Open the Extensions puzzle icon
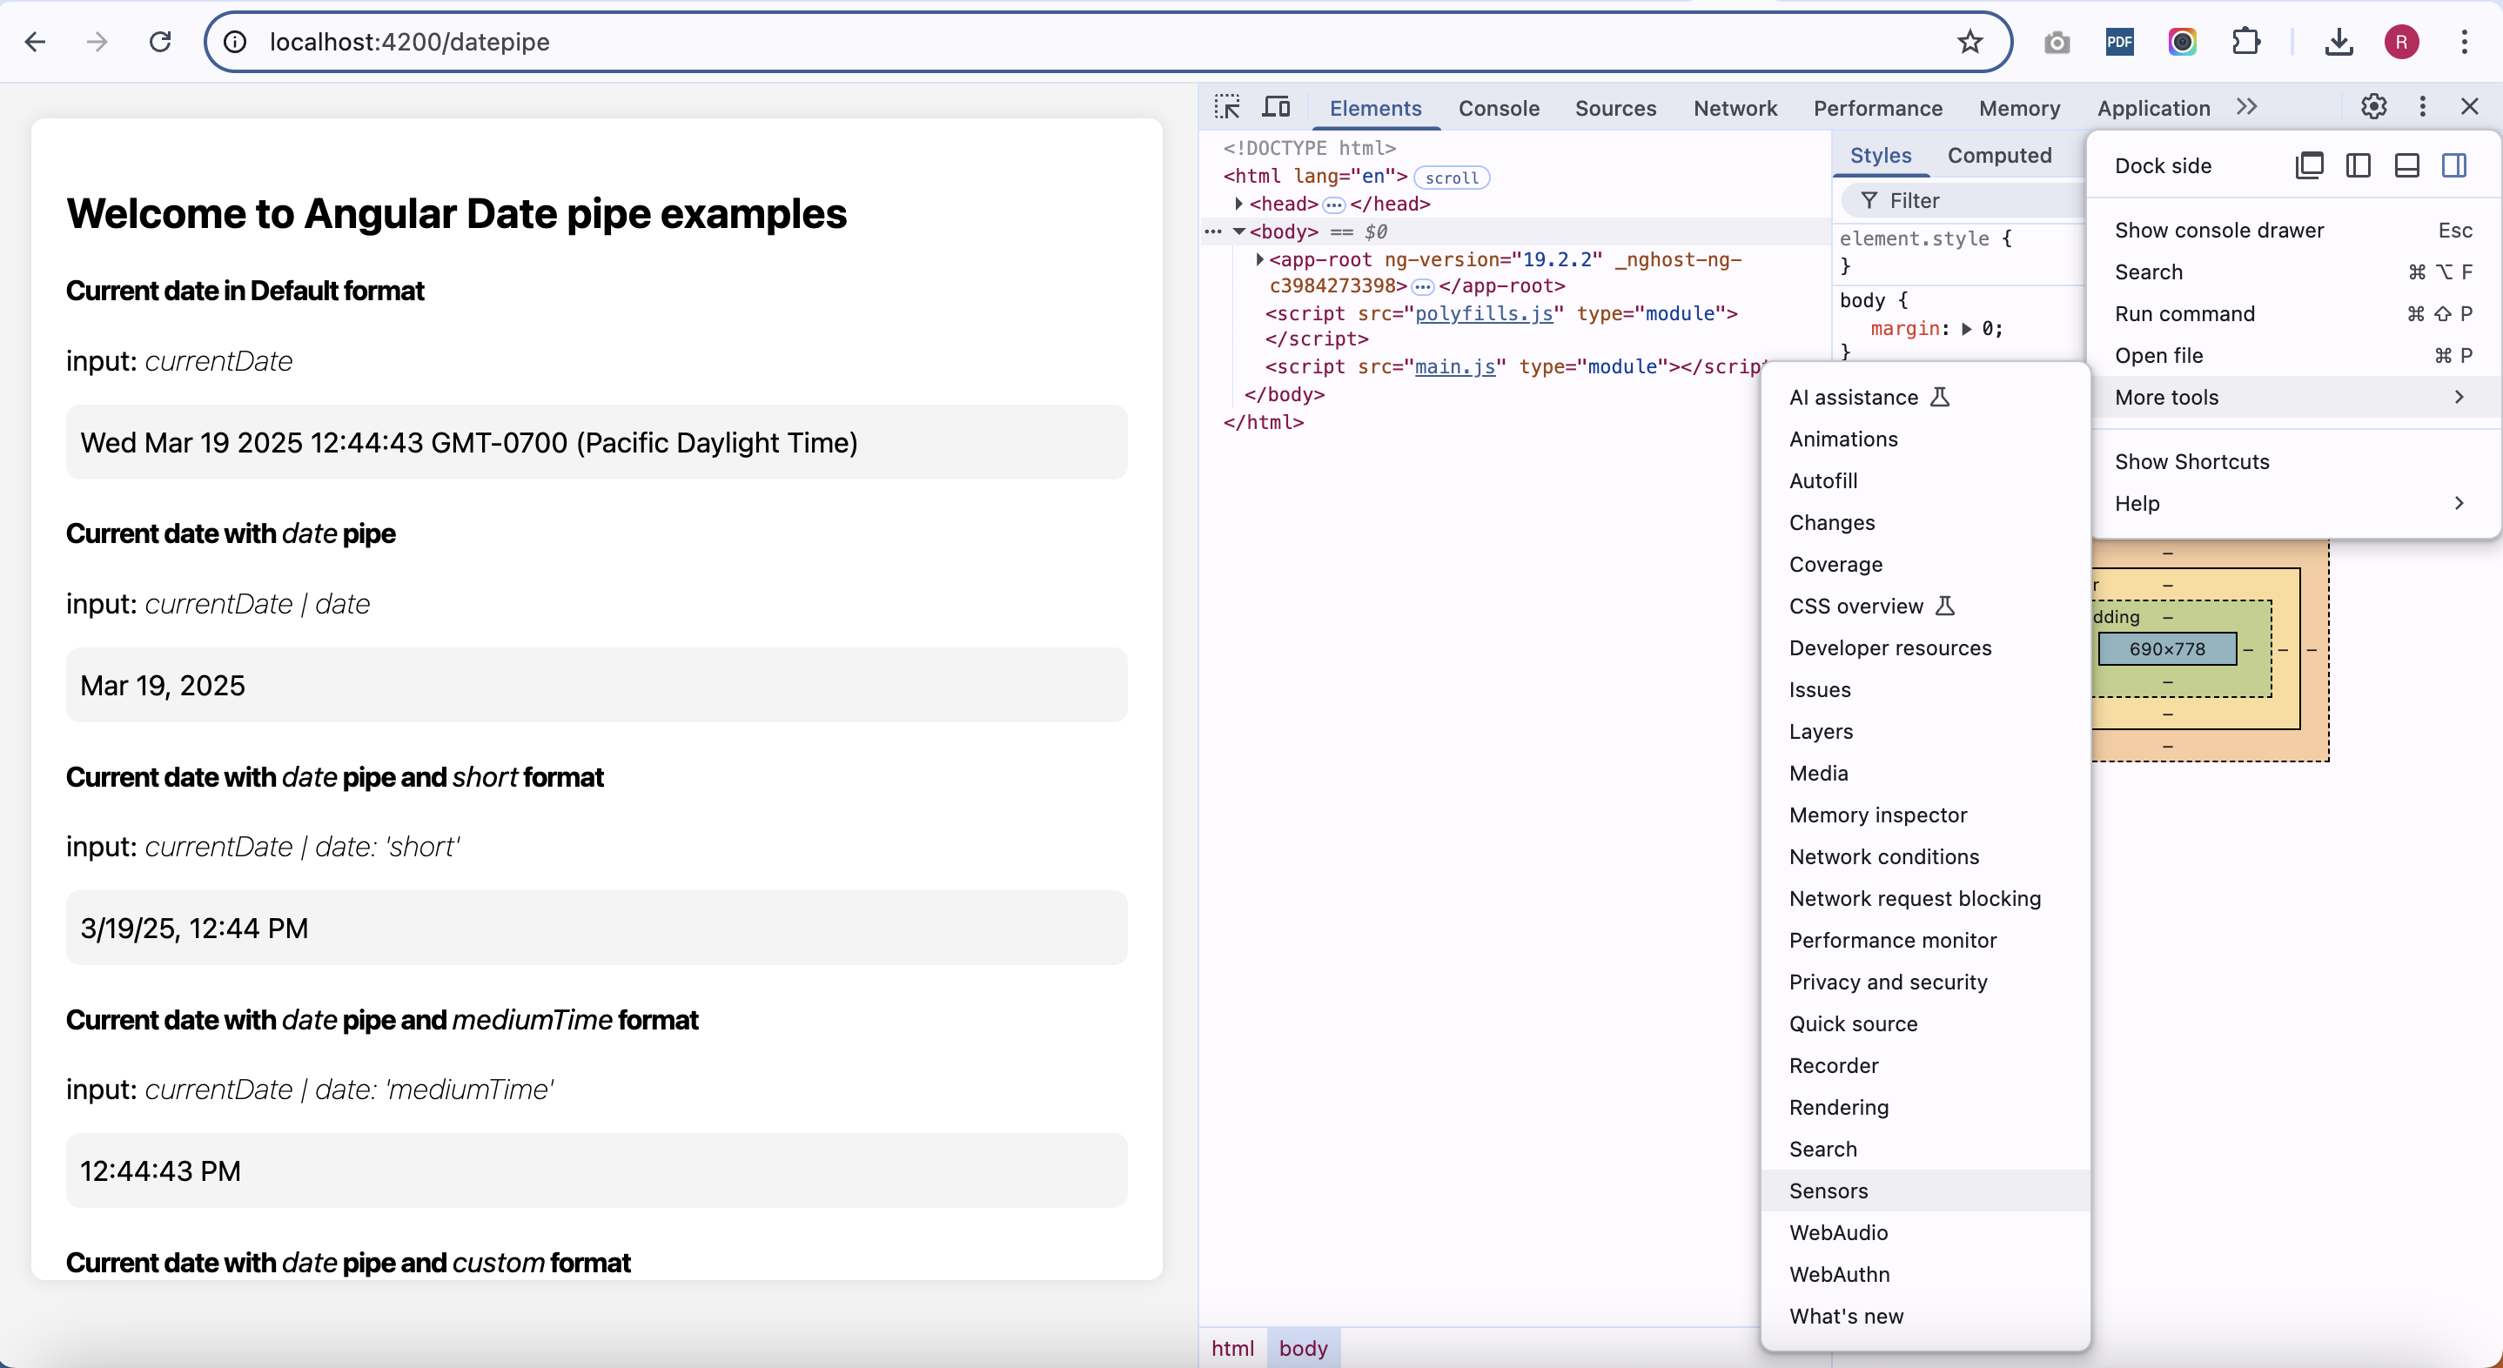Image resolution: width=2503 pixels, height=1368 pixels. pyautogui.click(x=2245, y=42)
